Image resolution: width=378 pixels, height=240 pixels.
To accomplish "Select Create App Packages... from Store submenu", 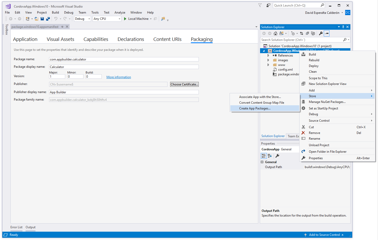I will point(265,108).
